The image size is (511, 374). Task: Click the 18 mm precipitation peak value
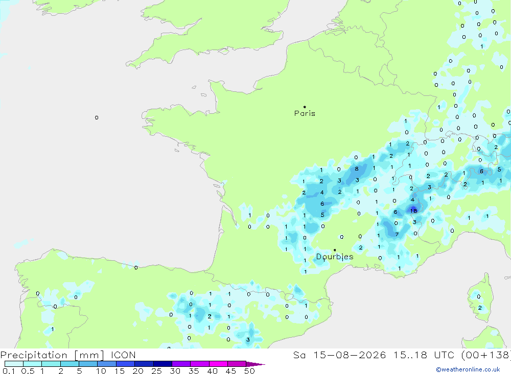[413, 211]
